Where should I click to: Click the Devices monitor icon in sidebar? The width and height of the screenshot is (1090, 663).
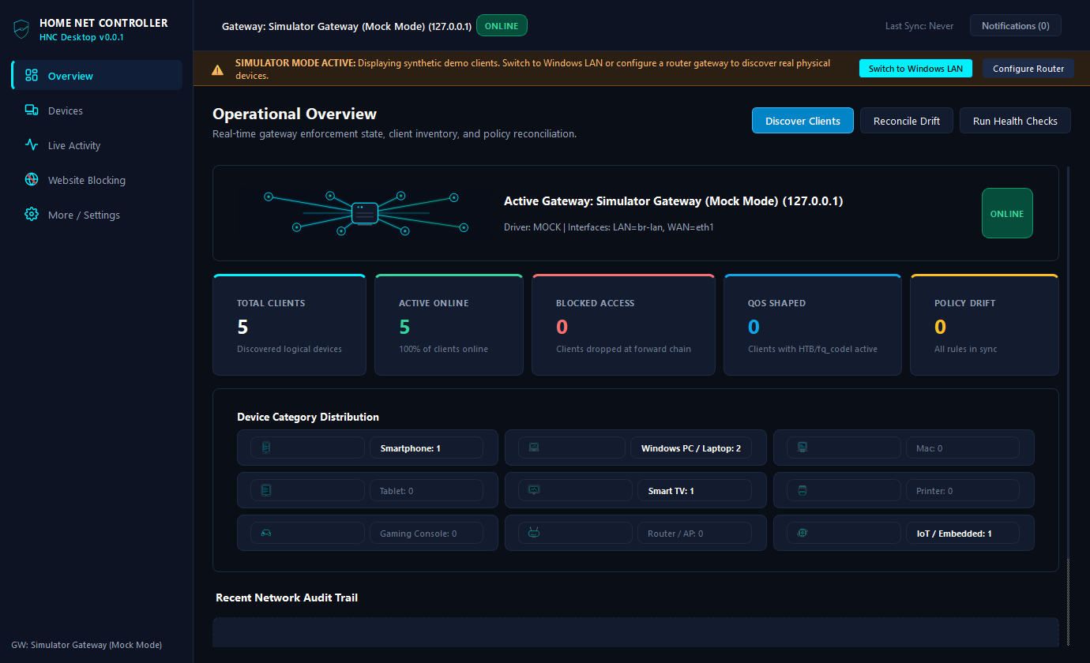[32, 110]
